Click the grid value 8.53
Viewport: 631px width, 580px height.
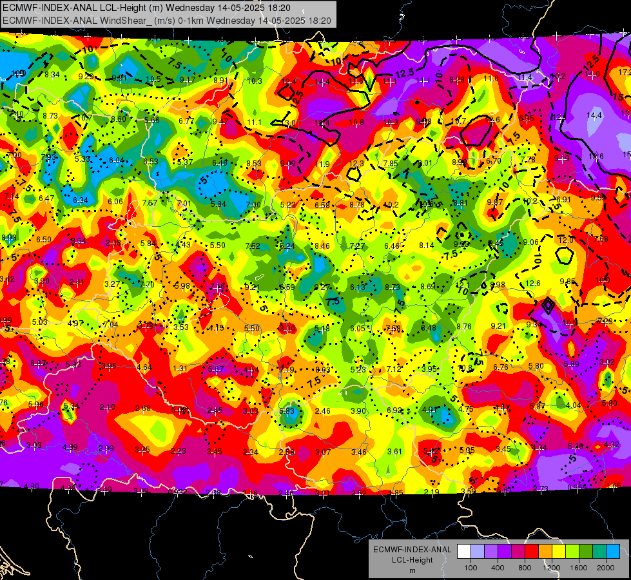click(x=254, y=163)
